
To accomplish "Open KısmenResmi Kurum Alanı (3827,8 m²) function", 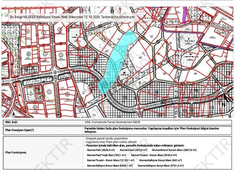I will [x=174, y=150].
